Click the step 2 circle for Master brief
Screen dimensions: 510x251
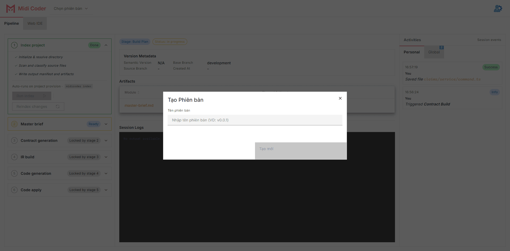tap(14, 124)
